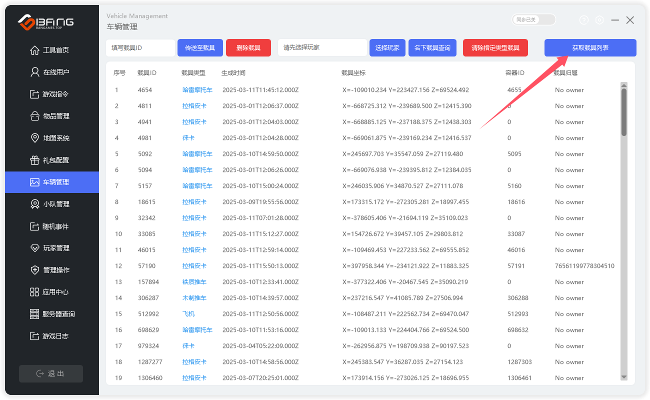This screenshot has height=400, width=650.
Task: Click the user icon beside 在线用户
Action: [x=34, y=72]
